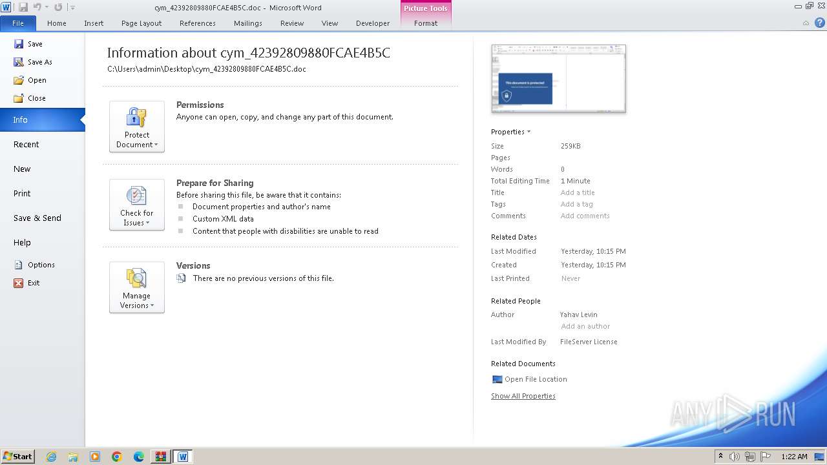Click the previous versions document icon
827x465 pixels.
coord(181,278)
